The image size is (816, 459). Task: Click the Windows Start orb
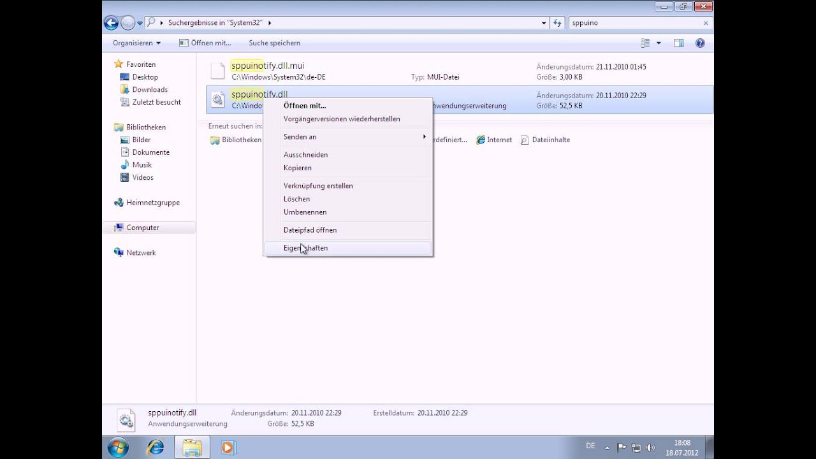click(x=118, y=447)
